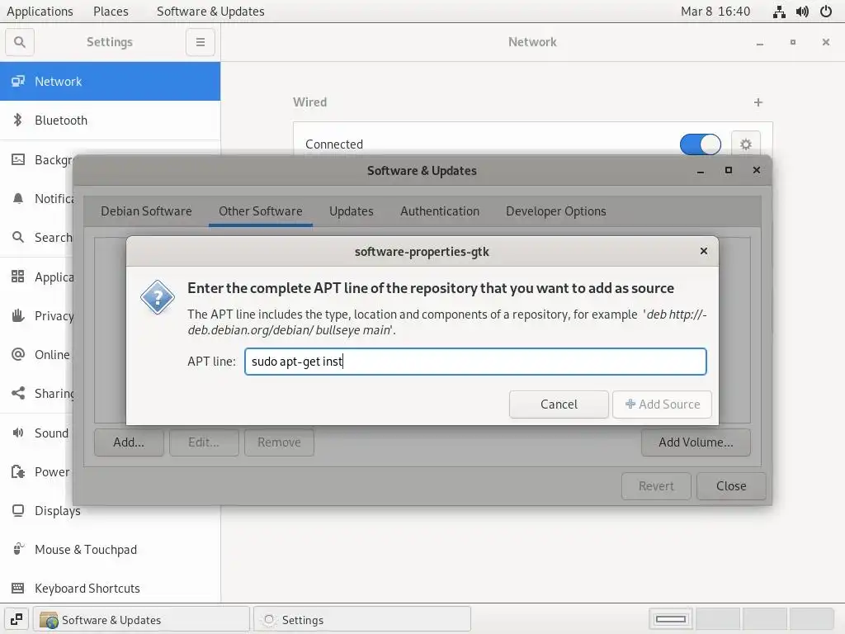Select the Network icon in sidebar

[18, 82]
